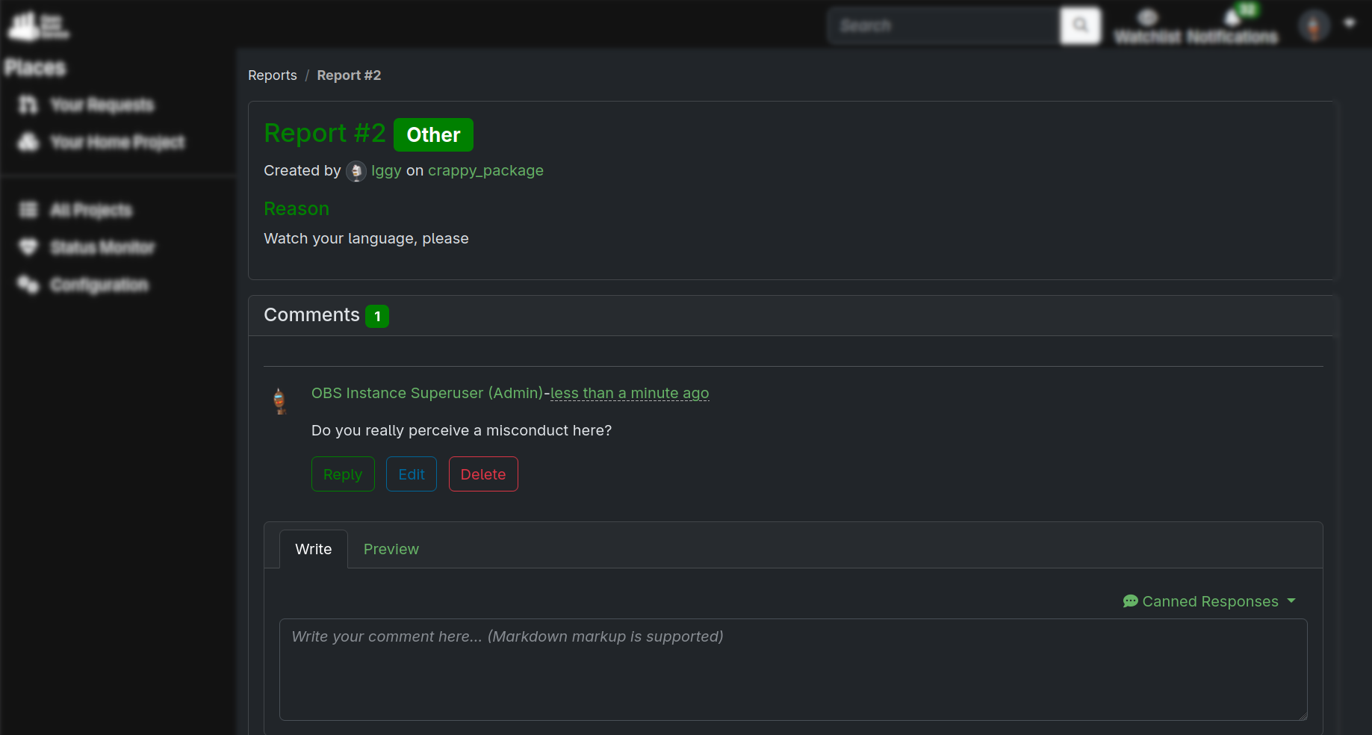Click the Your Home Project icon

28,142
